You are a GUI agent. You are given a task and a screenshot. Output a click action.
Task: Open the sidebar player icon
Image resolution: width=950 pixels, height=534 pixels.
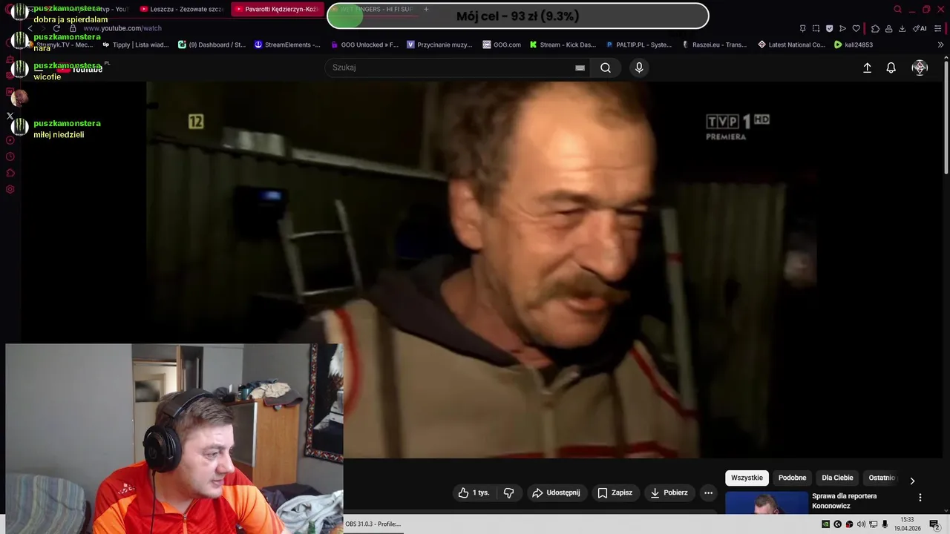pos(10,140)
